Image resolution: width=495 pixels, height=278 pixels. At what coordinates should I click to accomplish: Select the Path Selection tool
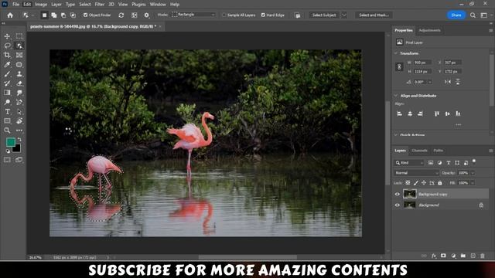point(19,111)
